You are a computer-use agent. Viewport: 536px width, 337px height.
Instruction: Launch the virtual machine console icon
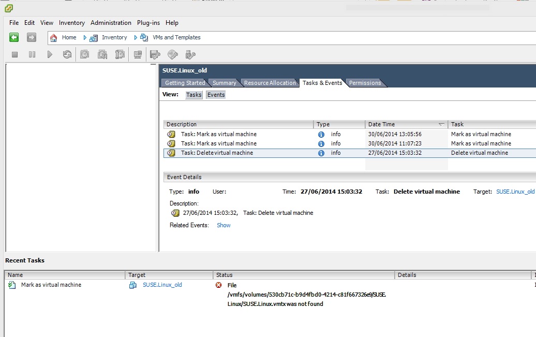(138, 54)
